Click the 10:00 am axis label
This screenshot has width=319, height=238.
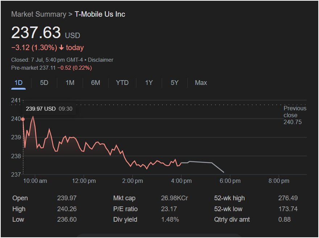(35, 181)
